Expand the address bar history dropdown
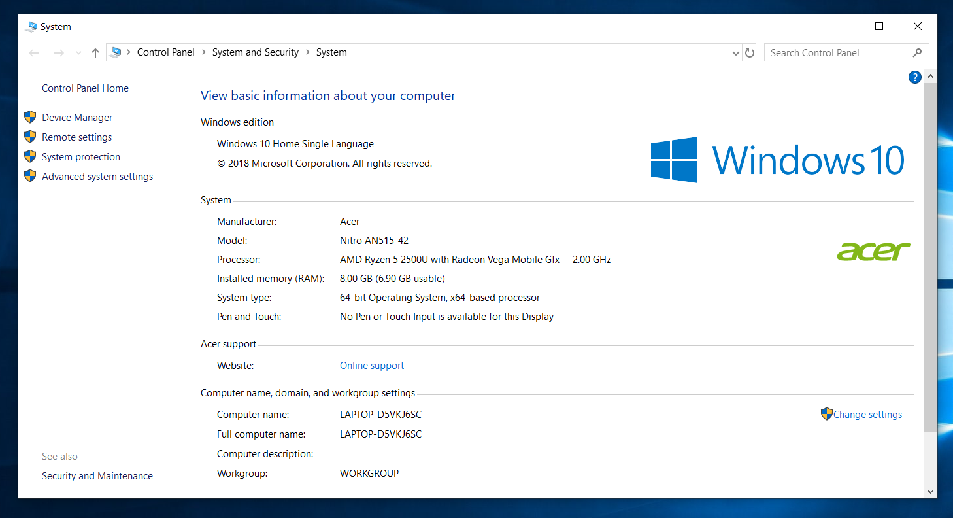 (736, 54)
